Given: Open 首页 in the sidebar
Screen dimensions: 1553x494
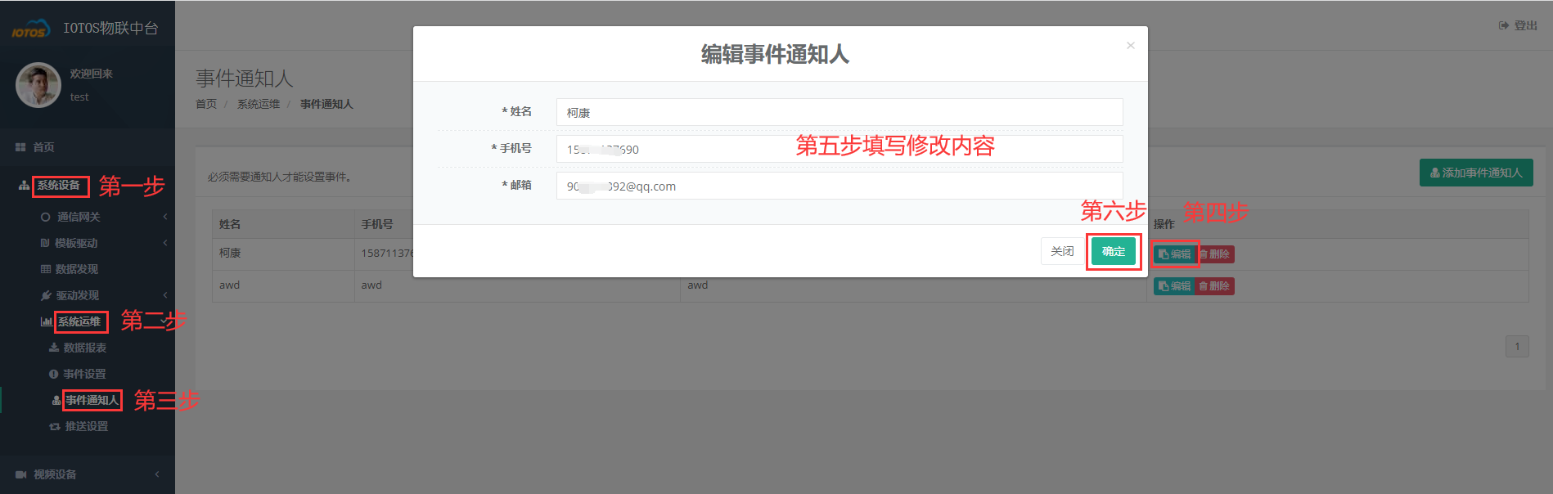Looking at the screenshot, I should [x=43, y=147].
